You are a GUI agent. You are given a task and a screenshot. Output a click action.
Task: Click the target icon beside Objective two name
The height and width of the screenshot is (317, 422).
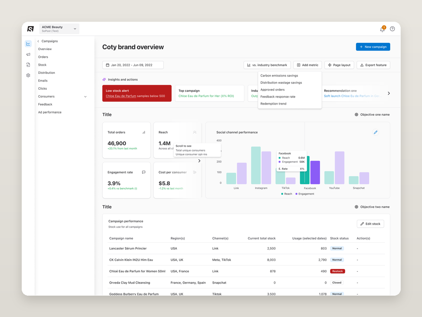[356, 207]
